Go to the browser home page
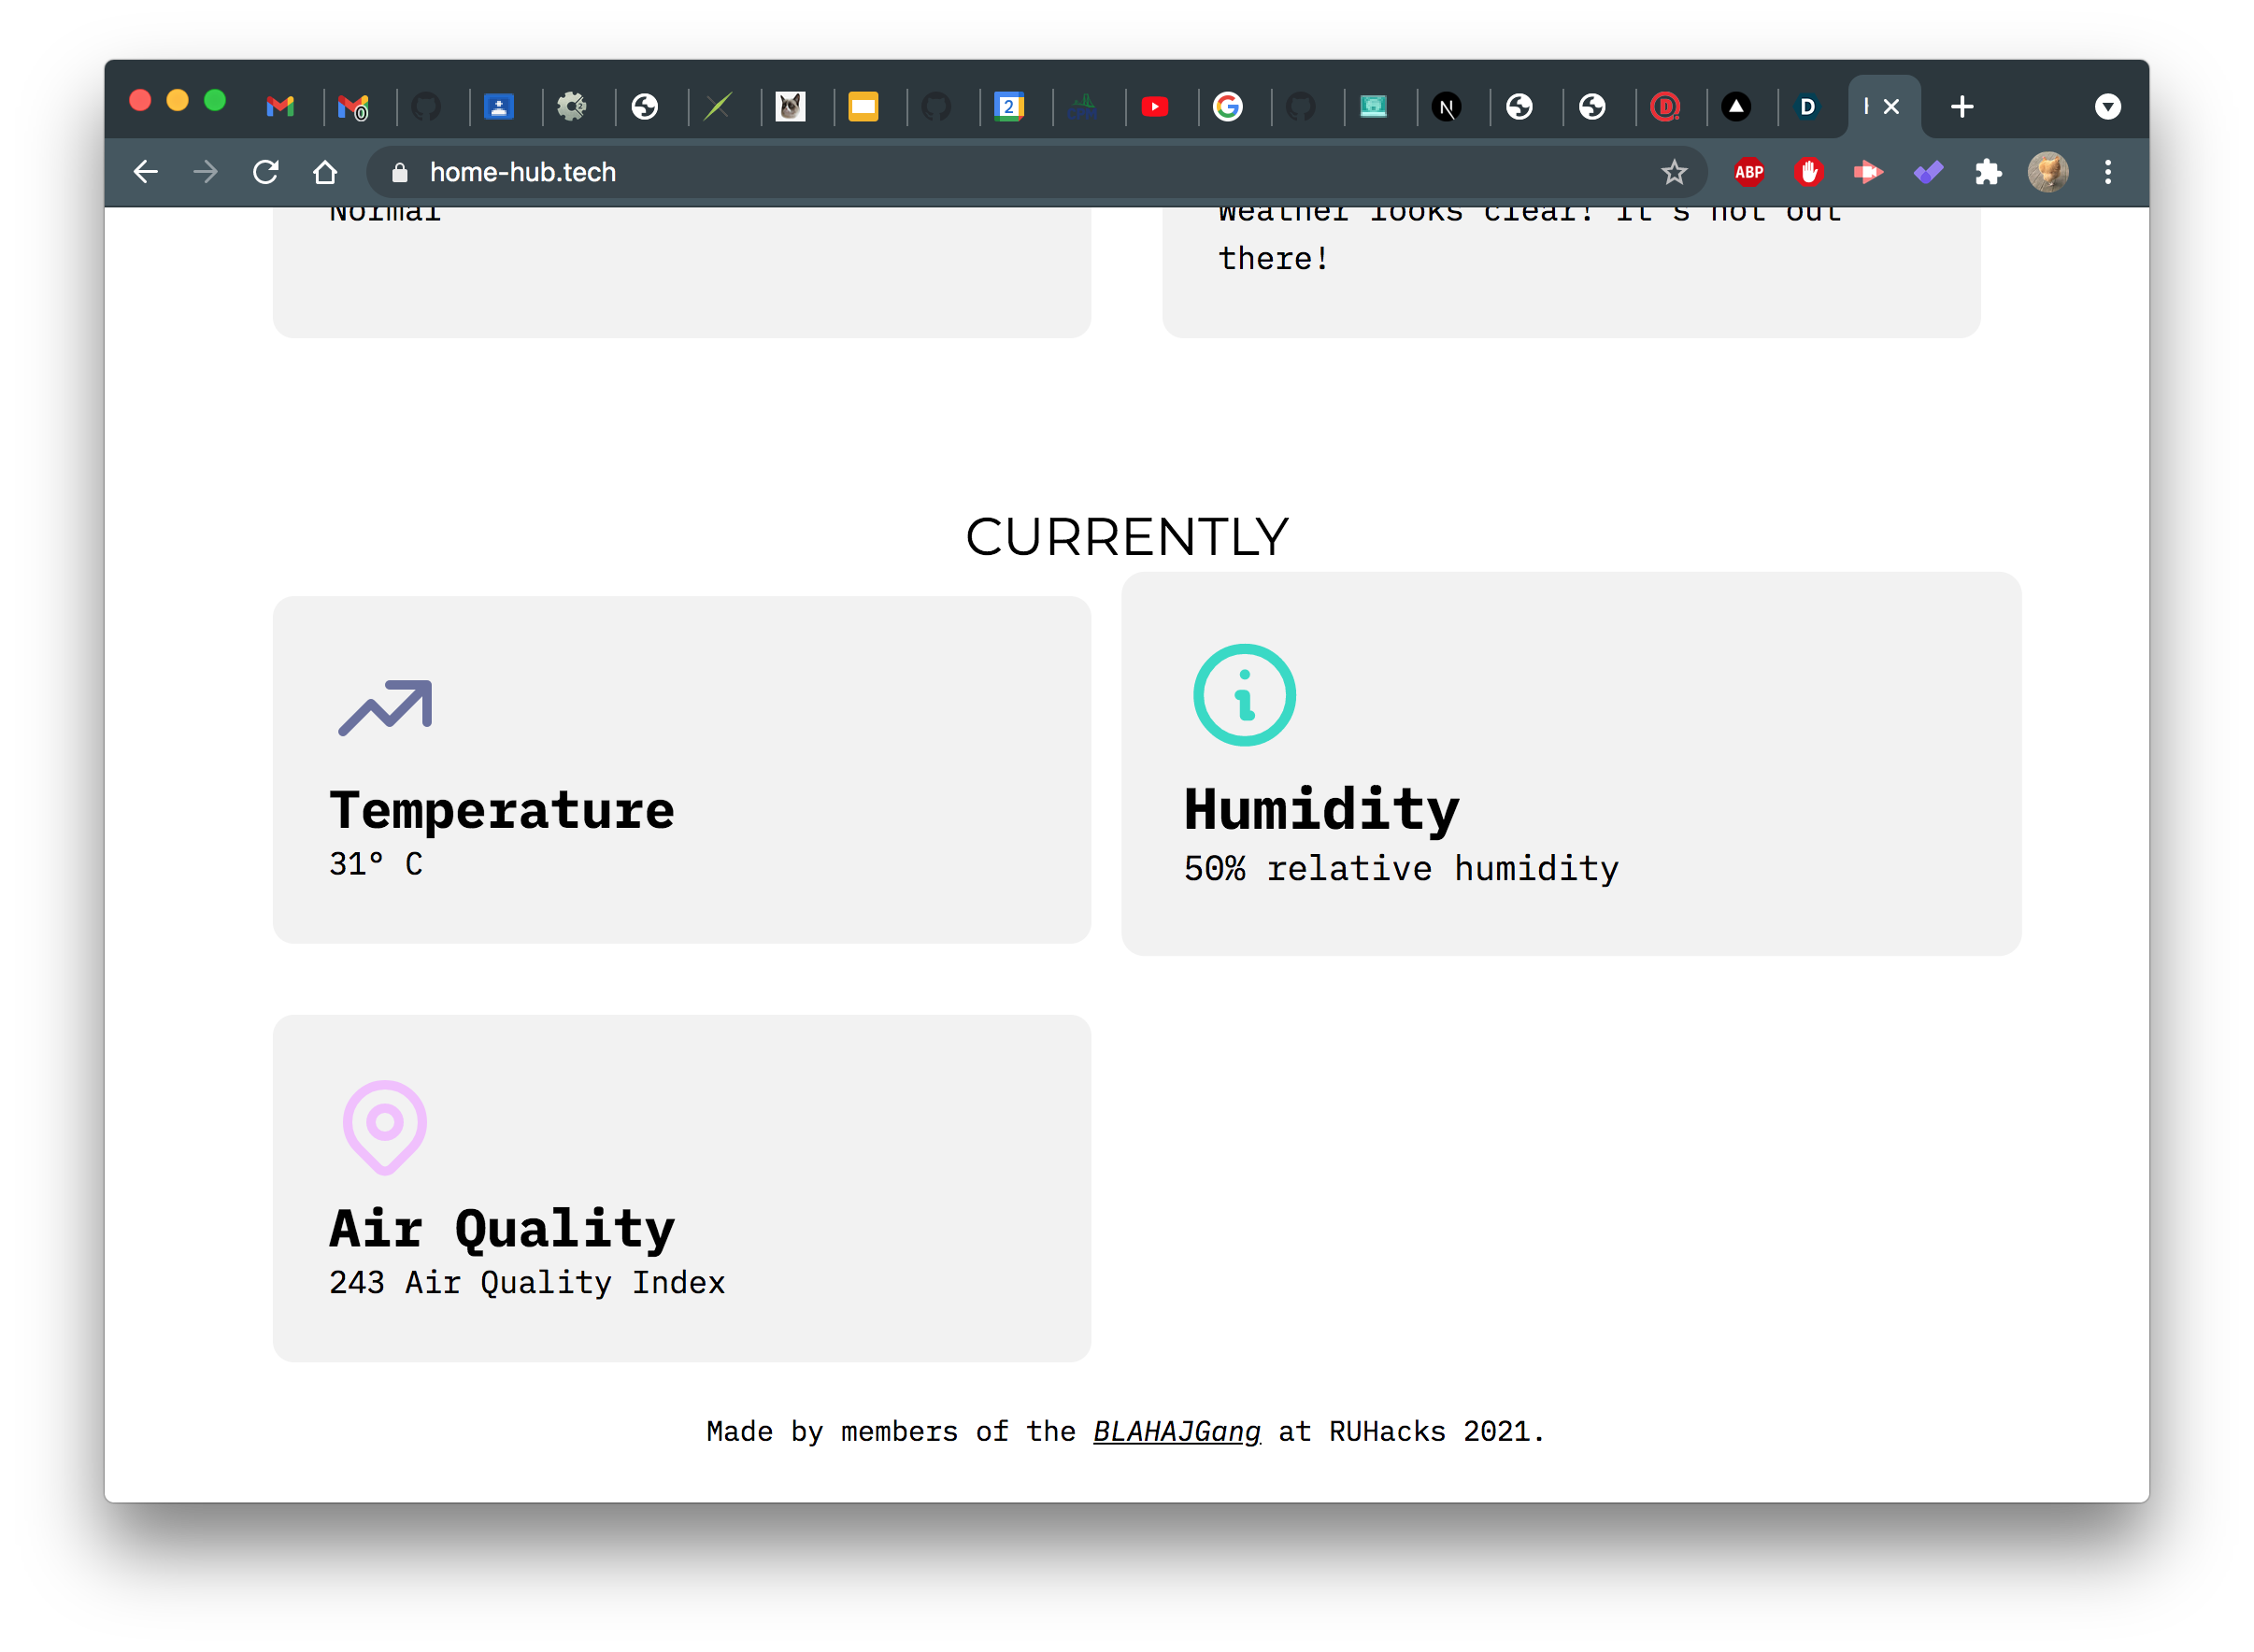 (325, 172)
